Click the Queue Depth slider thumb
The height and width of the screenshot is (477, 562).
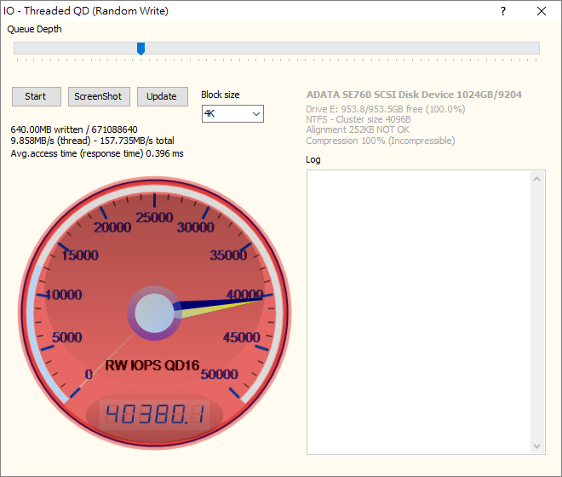[x=140, y=49]
